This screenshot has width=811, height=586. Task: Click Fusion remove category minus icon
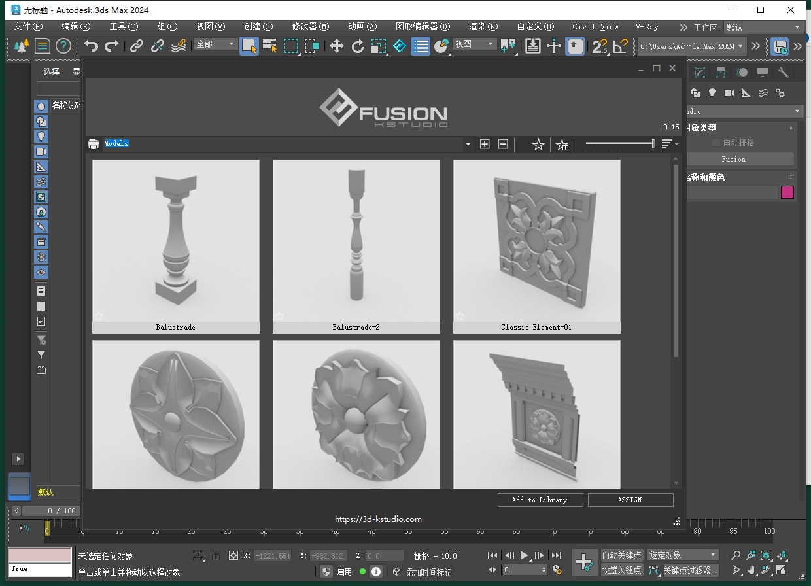coord(503,144)
